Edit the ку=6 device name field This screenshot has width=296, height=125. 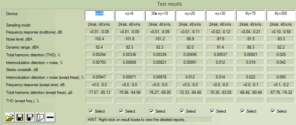(x=130, y=15)
